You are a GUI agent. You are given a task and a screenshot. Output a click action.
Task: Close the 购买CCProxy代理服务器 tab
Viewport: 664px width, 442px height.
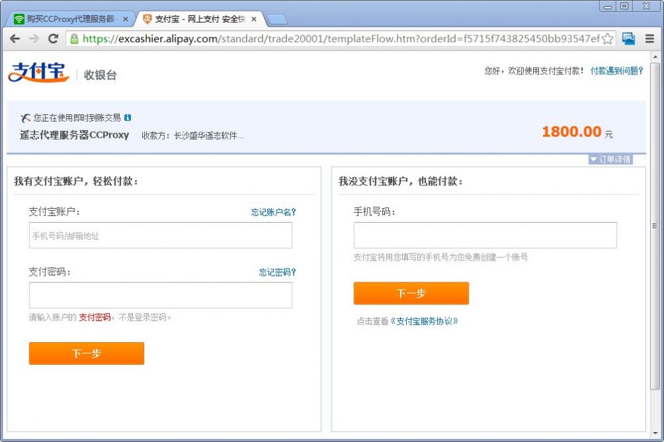126,19
